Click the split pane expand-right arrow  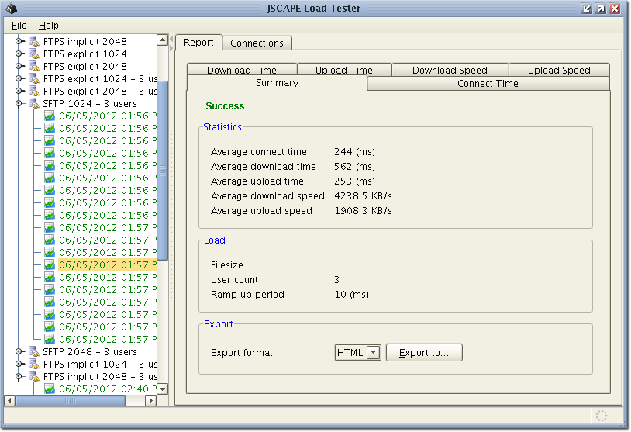[171, 47]
